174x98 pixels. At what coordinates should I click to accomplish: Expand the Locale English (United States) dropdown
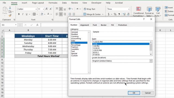pos(151,61)
